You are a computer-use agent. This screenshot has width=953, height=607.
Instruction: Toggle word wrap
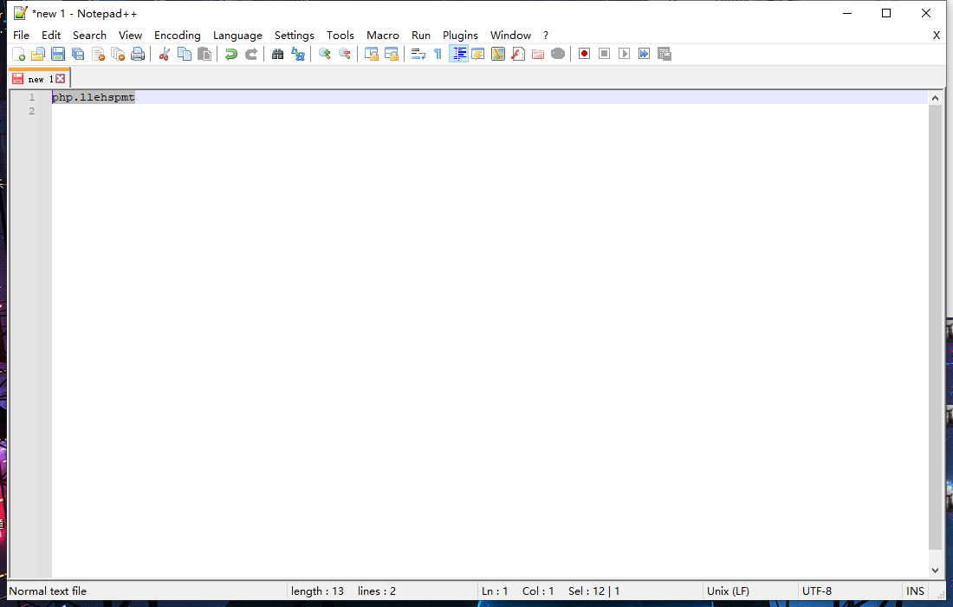click(417, 53)
